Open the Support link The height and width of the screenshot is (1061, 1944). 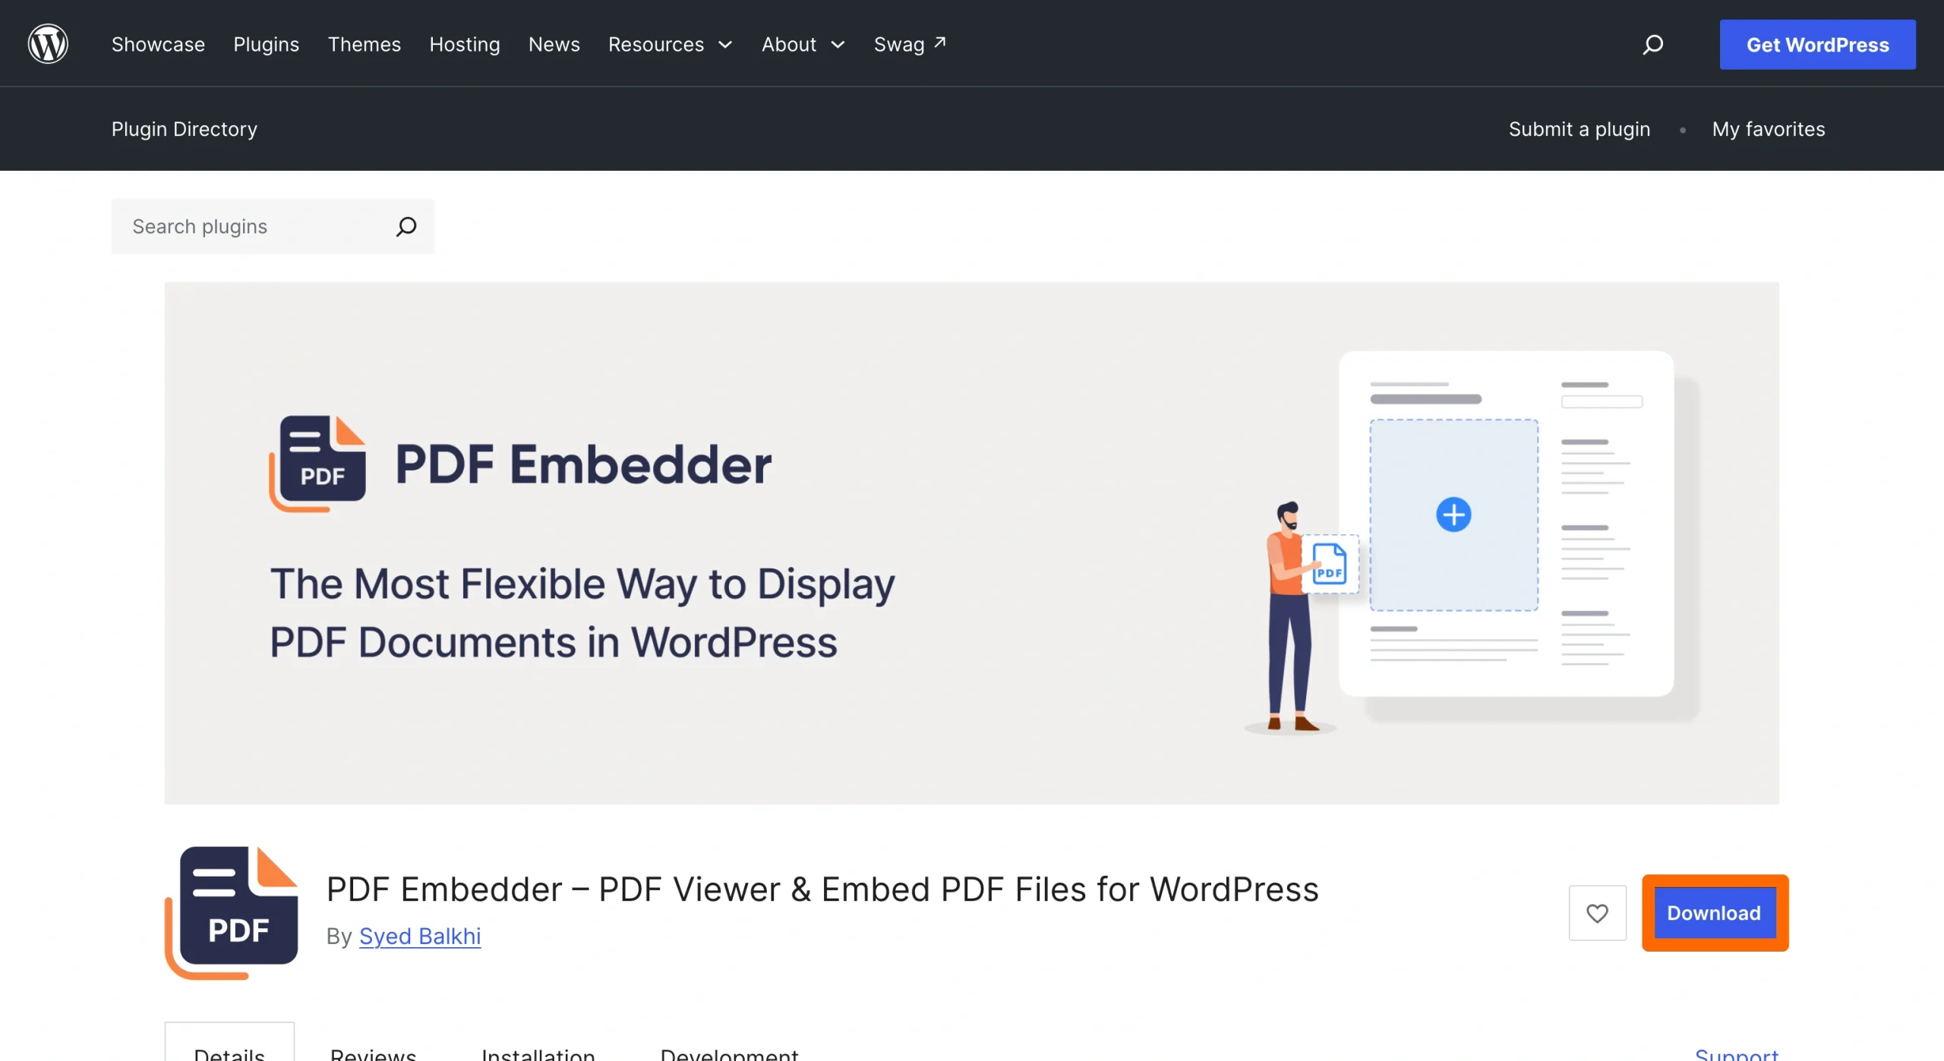[x=1737, y=1053]
